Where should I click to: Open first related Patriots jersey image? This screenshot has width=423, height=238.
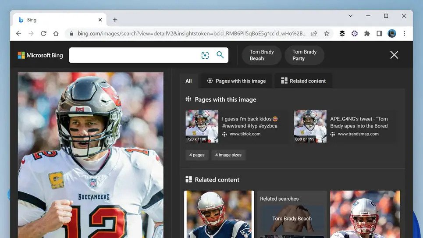click(x=219, y=214)
